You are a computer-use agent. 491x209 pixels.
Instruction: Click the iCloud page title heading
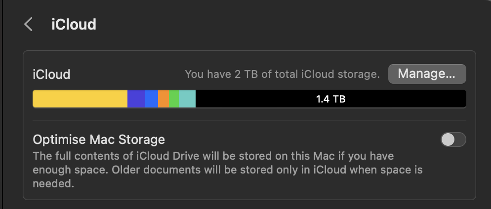74,25
